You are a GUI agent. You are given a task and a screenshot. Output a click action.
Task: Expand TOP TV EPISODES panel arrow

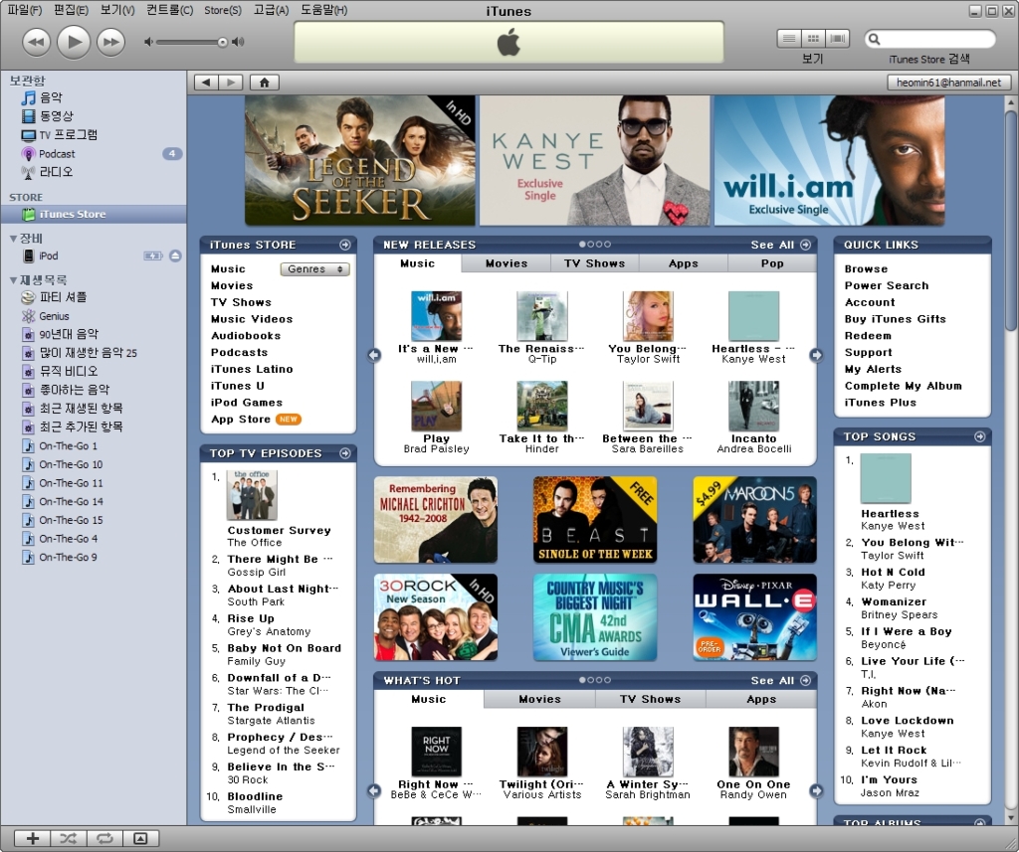[345, 453]
